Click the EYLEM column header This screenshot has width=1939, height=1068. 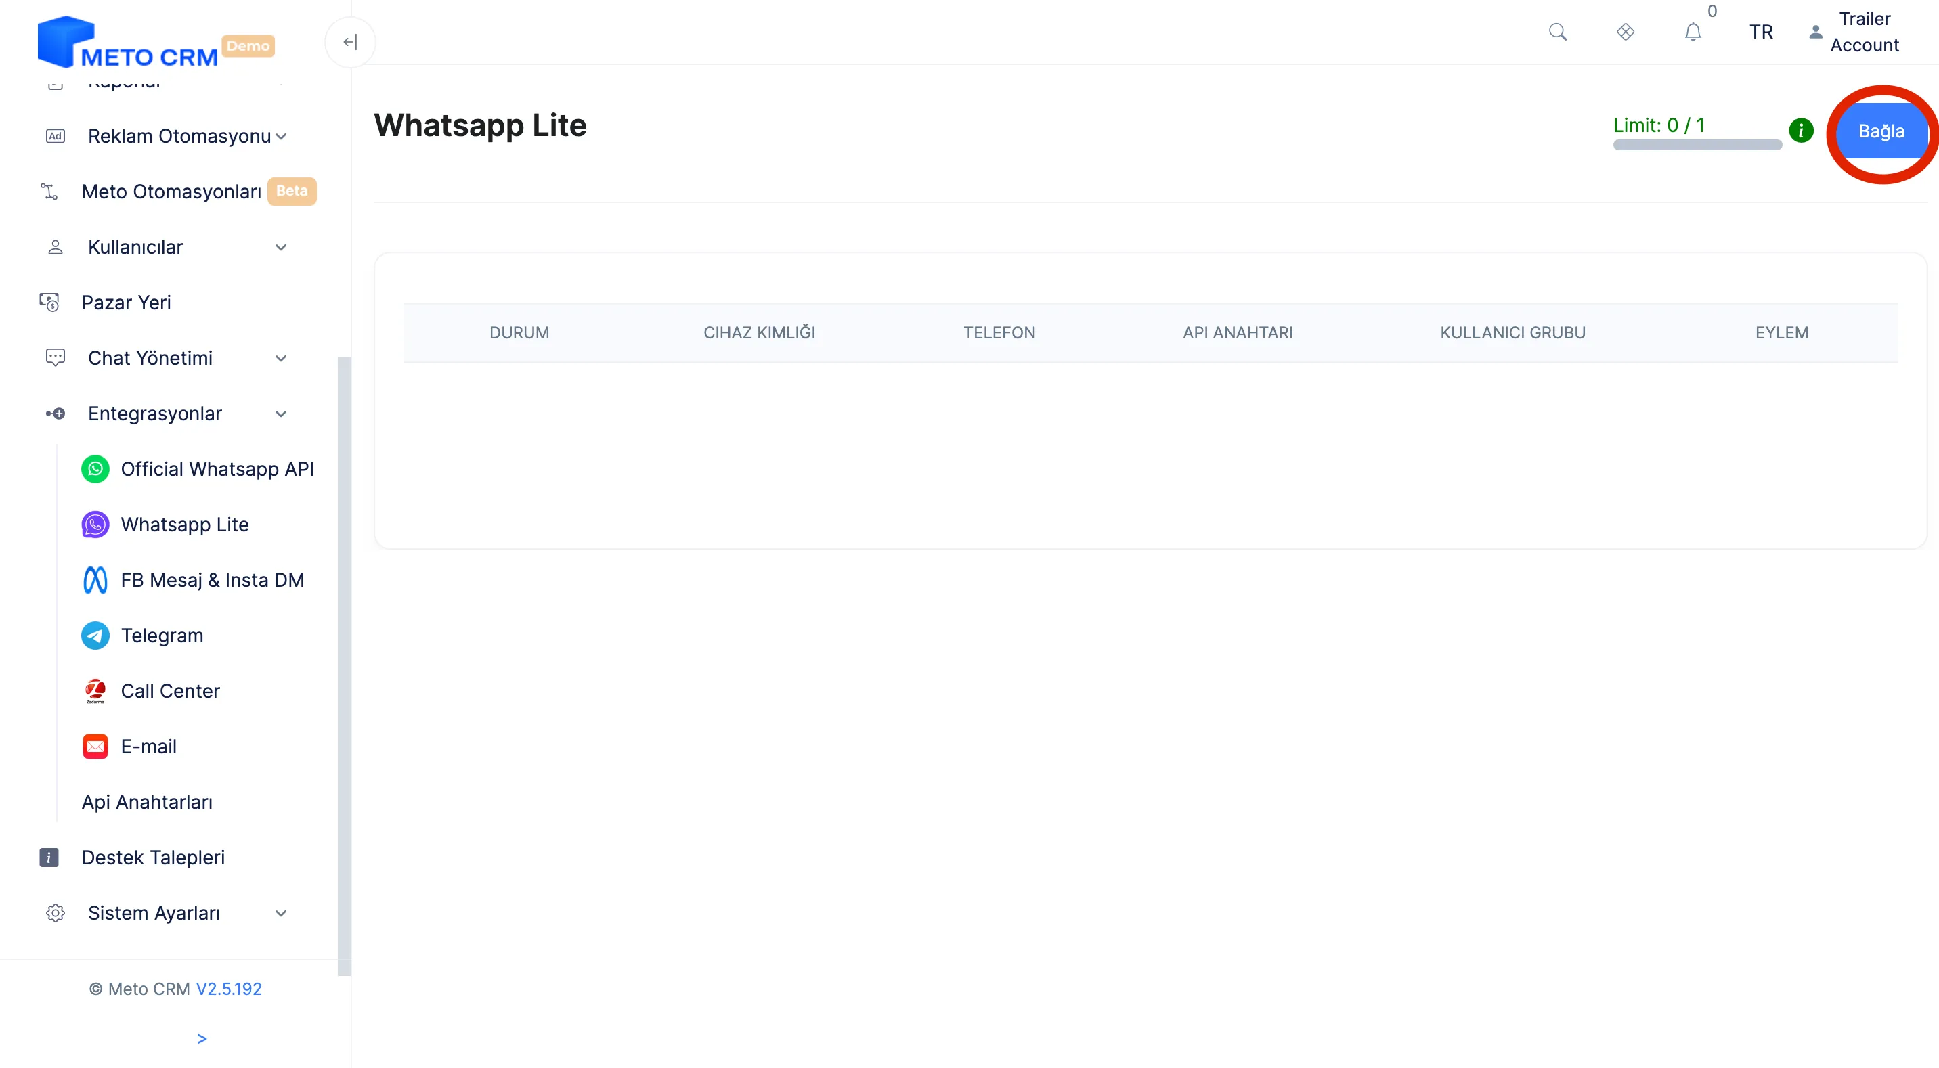pyautogui.click(x=1782, y=333)
